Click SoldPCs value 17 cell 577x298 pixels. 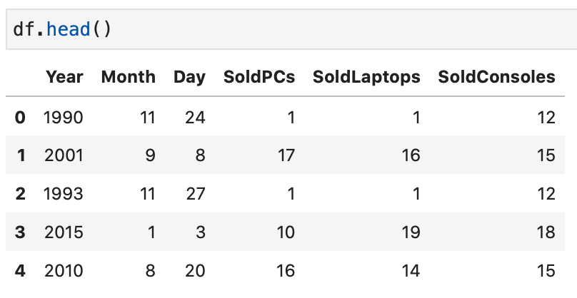pyautogui.click(x=286, y=155)
